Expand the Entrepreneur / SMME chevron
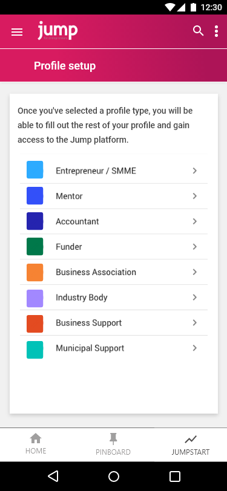Screen dimensions: 227x491 [x=195, y=171]
